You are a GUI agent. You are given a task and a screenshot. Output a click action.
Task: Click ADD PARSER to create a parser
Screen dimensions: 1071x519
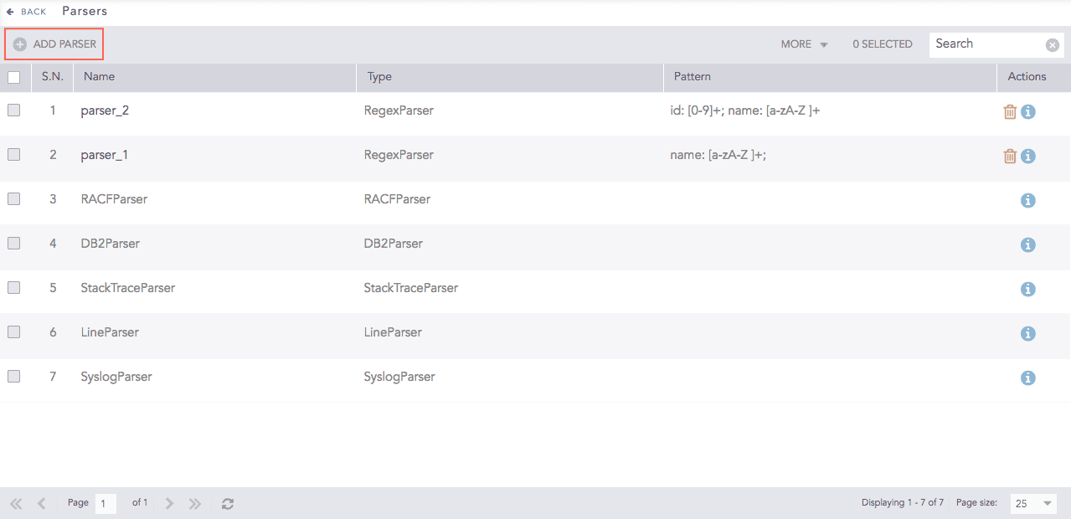point(54,44)
